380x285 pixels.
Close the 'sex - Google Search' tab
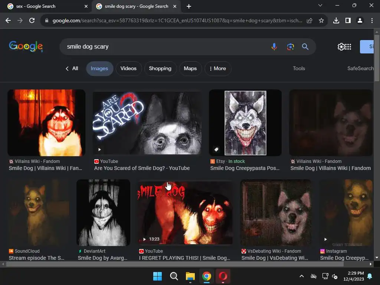pos(86,7)
